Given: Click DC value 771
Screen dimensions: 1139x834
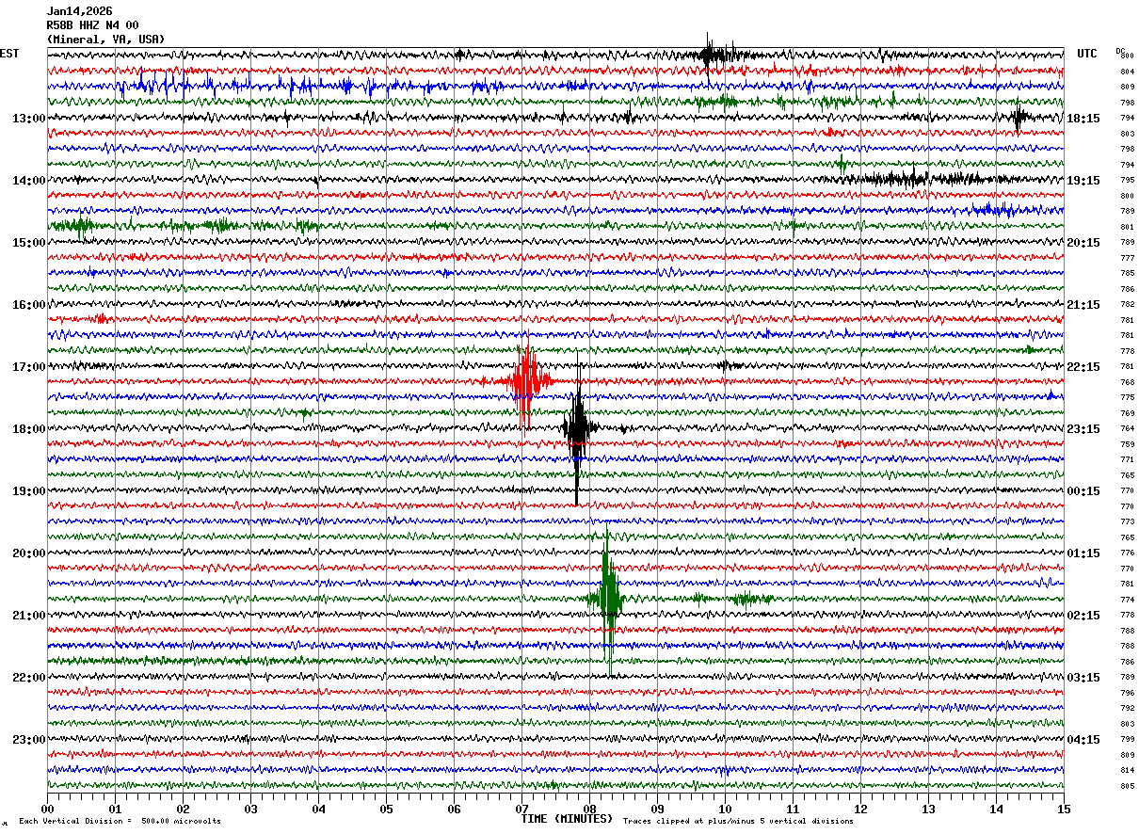Looking at the screenshot, I should click(x=1127, y=459).
